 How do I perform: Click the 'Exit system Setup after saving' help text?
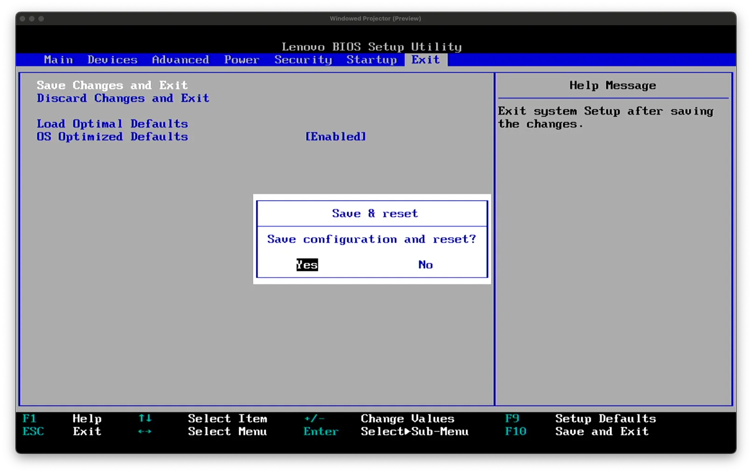[x=606, y=118]
